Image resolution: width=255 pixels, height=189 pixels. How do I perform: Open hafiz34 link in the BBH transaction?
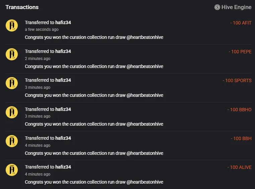coord(63,138)
